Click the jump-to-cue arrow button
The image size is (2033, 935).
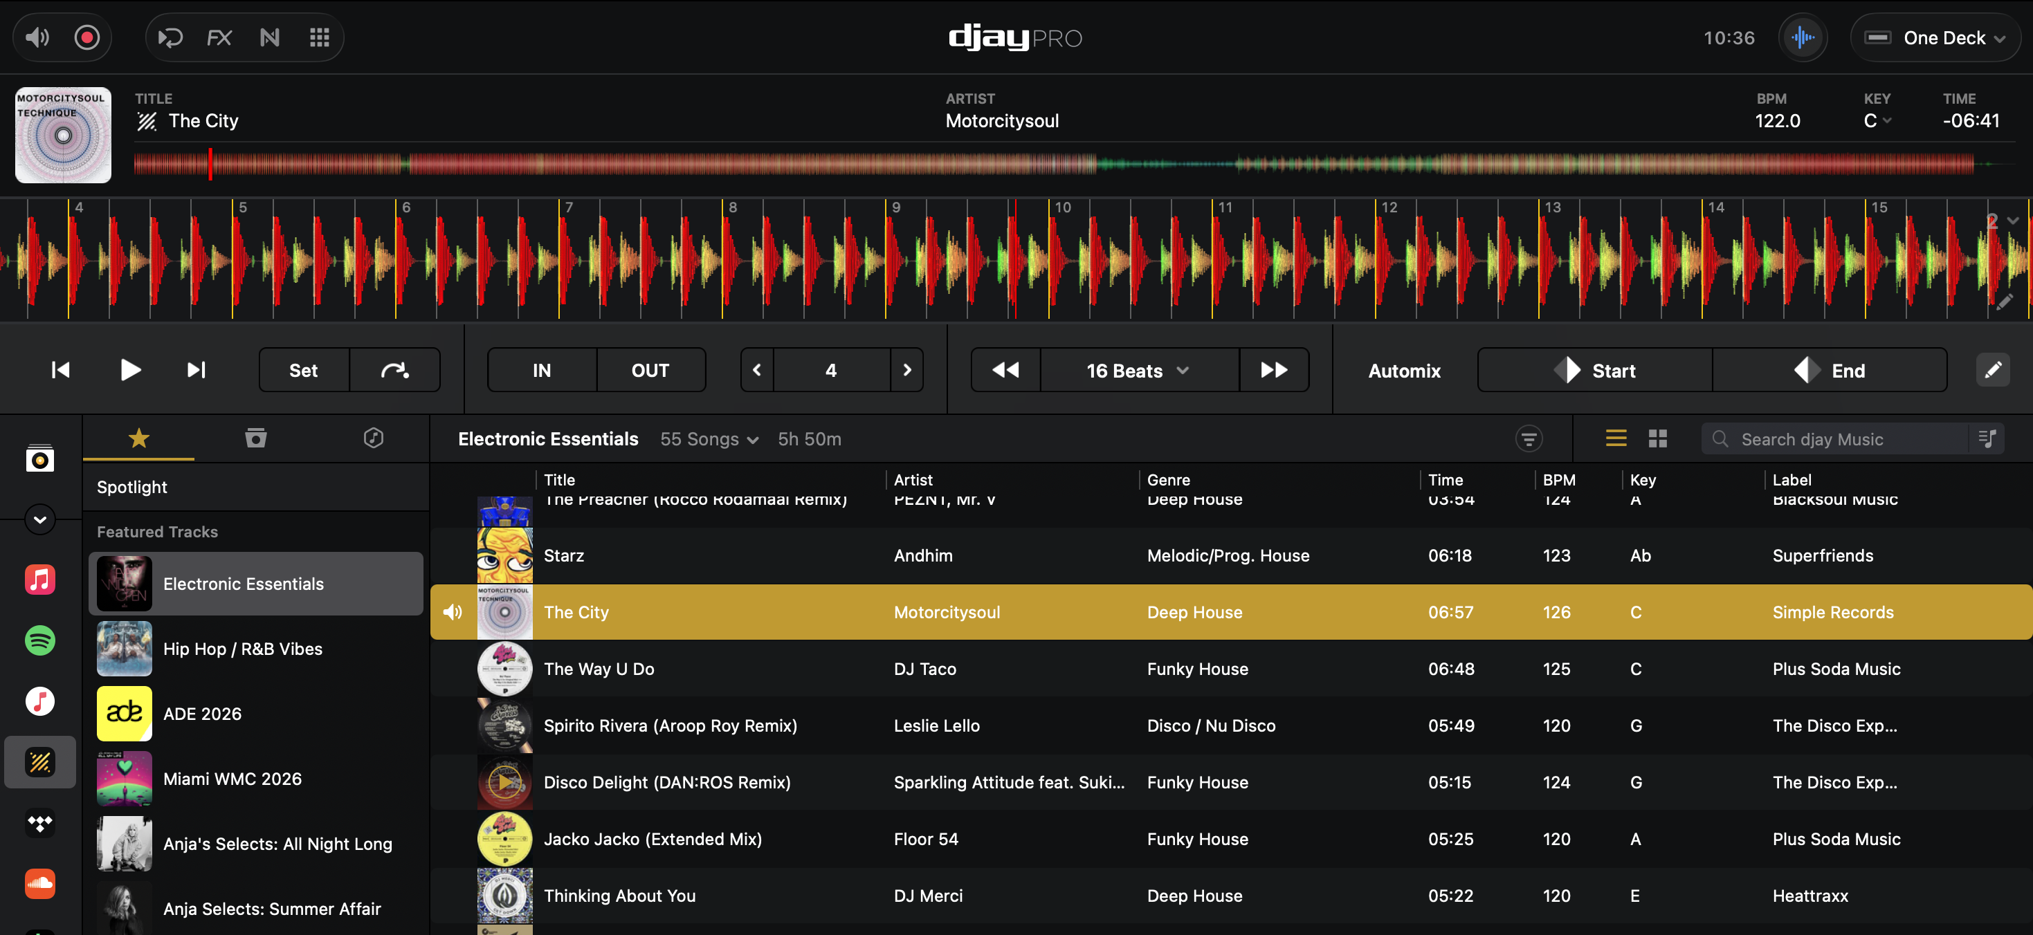point(394,370)
